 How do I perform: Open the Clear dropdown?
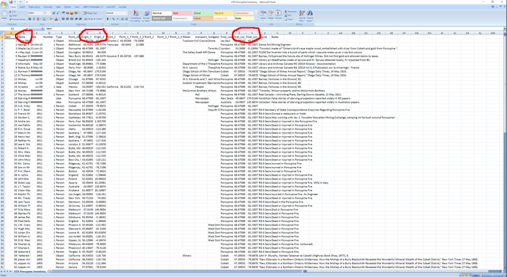click(289, 19)
